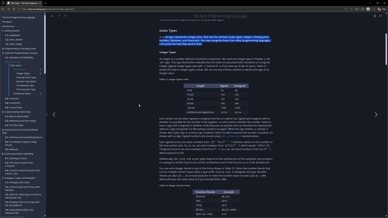Go to 1. Getting Started
Screen dimensions: 388x218
[x=11, y=31]
